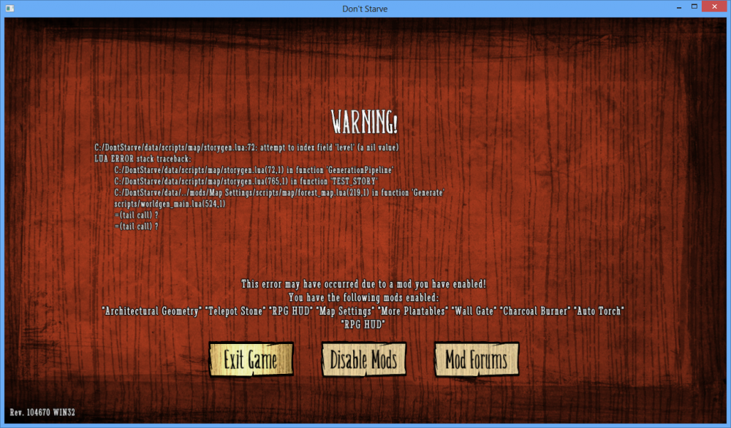
Task: Click 'You have the following mods enabled:' text
Action: pos(363,297)
